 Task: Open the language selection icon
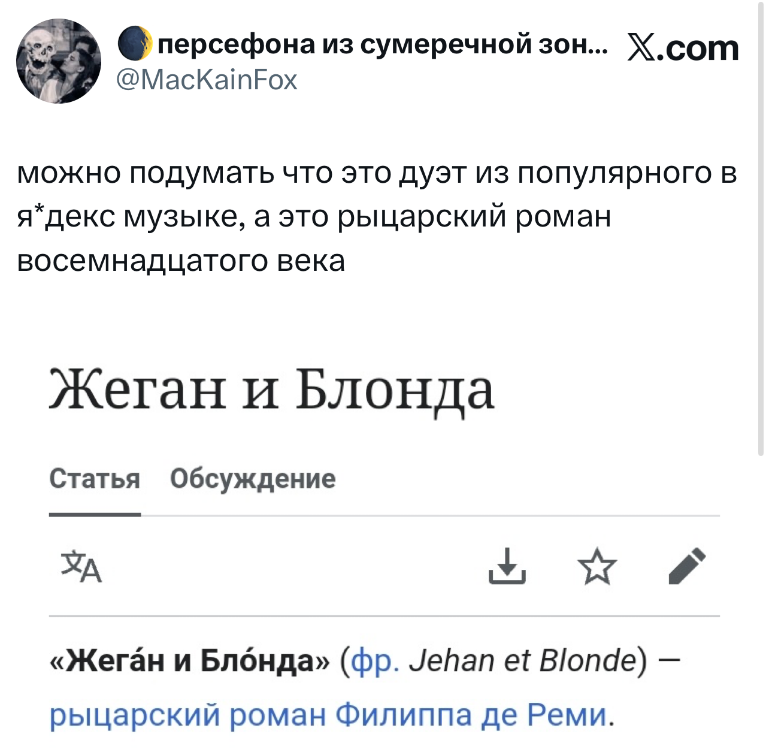click(x=82, y=566)
